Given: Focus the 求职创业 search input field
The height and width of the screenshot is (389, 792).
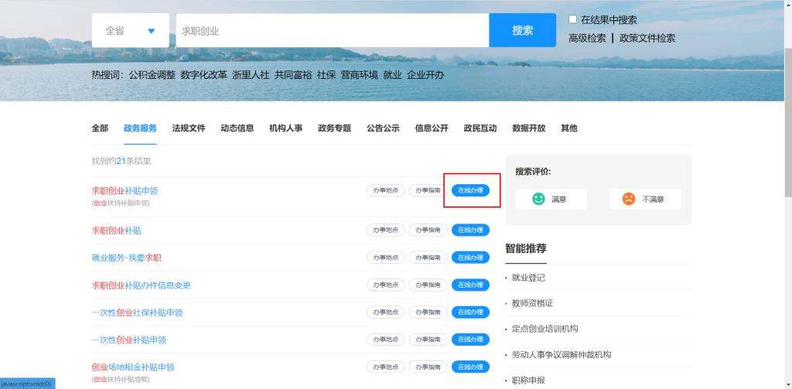Looking at the screenshot, I should click(332, 31).
